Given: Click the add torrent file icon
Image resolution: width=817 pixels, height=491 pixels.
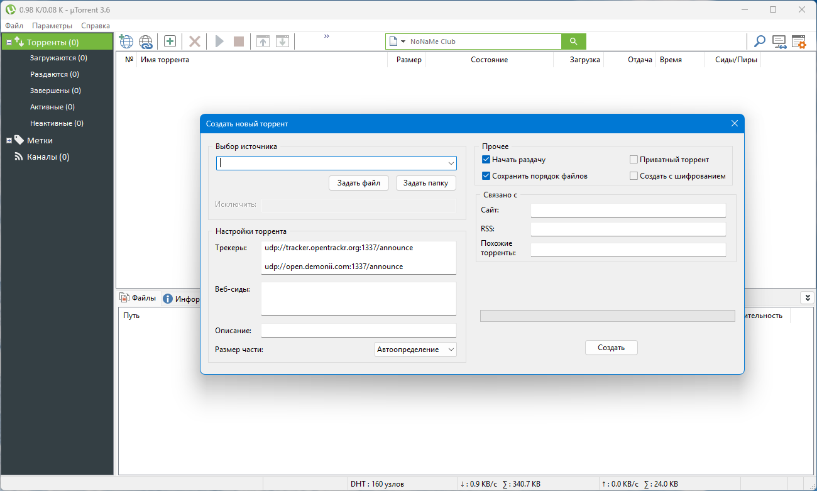Looking at the screenshot, I should (126, 41).
